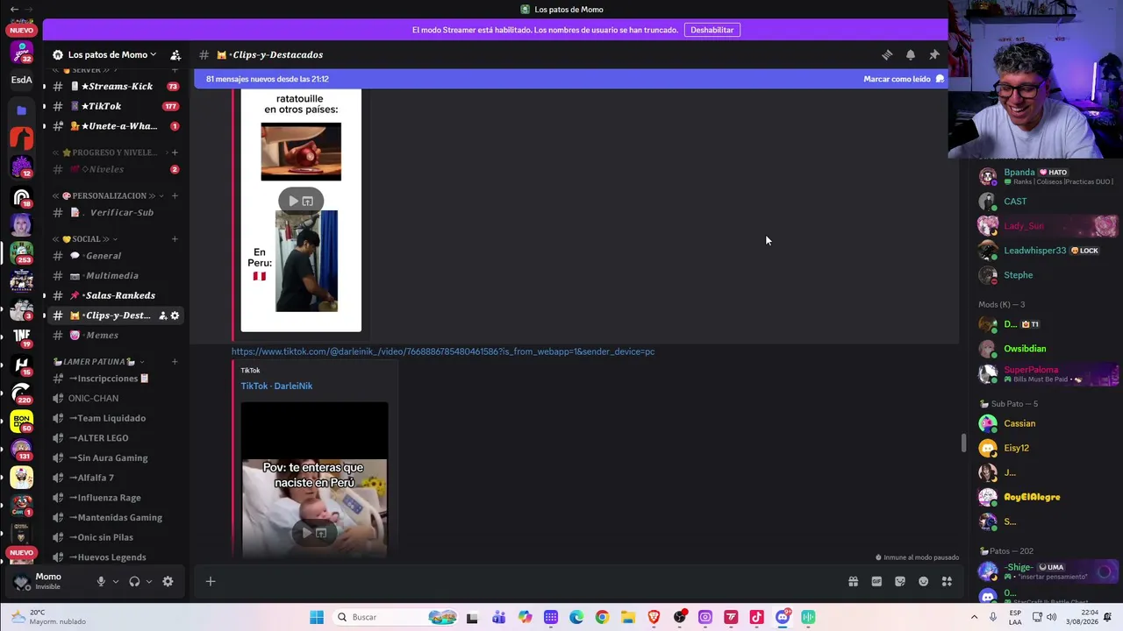Open microphone input options dropdown arrow

click(115, 581)
